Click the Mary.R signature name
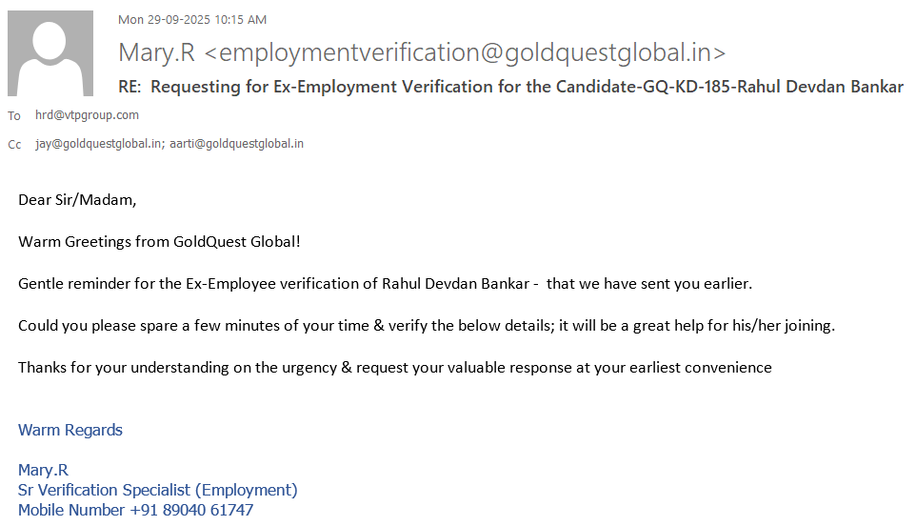 43,470
